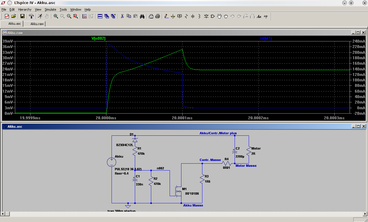Click the Zoom In magnifier icon
Viewport: 368px width, 222px height.
tap(56, 16)
